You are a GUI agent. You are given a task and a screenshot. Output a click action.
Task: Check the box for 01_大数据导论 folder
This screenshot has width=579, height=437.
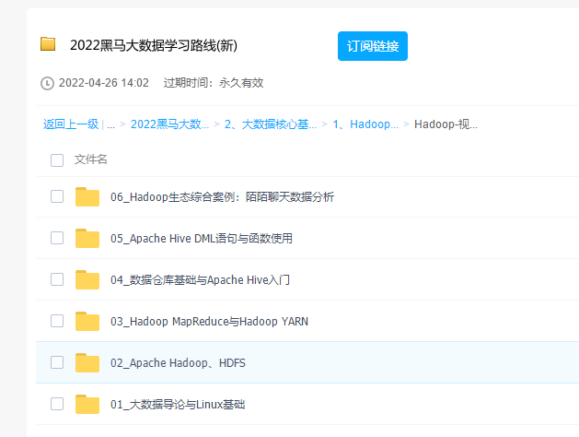pos(57,404)
